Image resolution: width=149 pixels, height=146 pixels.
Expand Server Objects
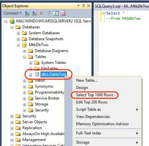pos(12,122)
